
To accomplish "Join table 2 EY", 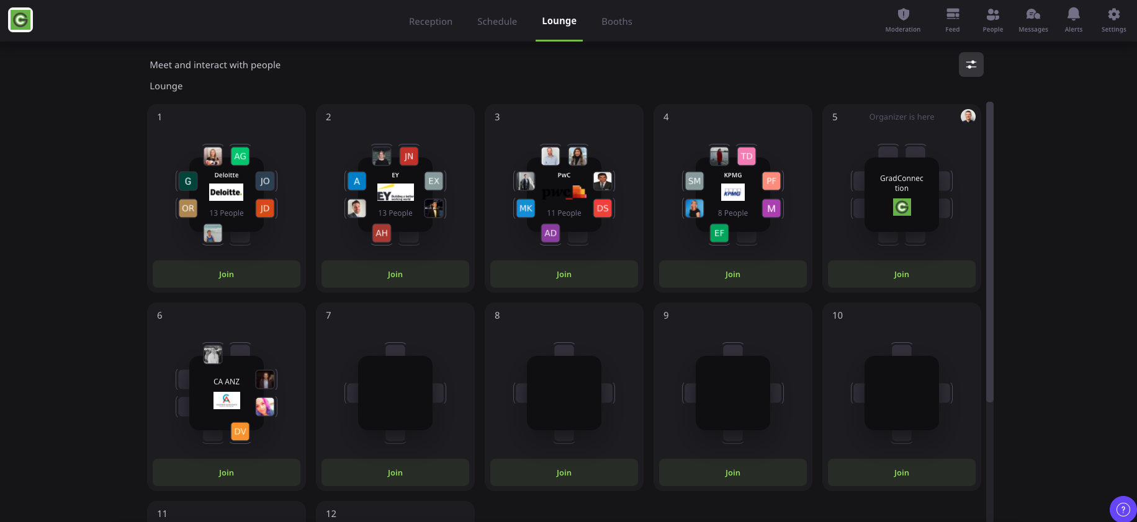I will [395, 274].
